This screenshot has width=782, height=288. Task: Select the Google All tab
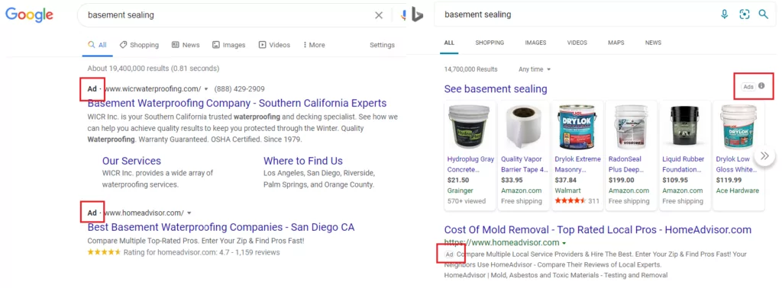click(x=97, y=45)
